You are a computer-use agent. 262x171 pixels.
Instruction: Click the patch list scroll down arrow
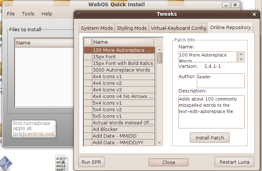pyautogui.click(x=159, y=142)
